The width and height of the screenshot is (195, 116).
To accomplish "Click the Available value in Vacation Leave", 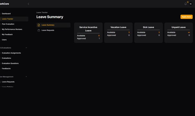I will coord(129,33).
